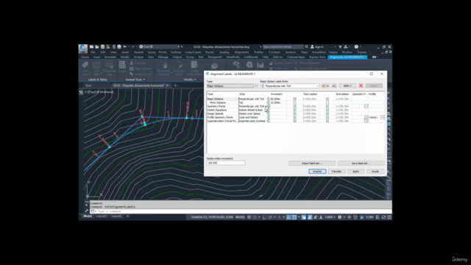Click the Import label set button
Screen dimensions: 471x265
coord(312,163)
